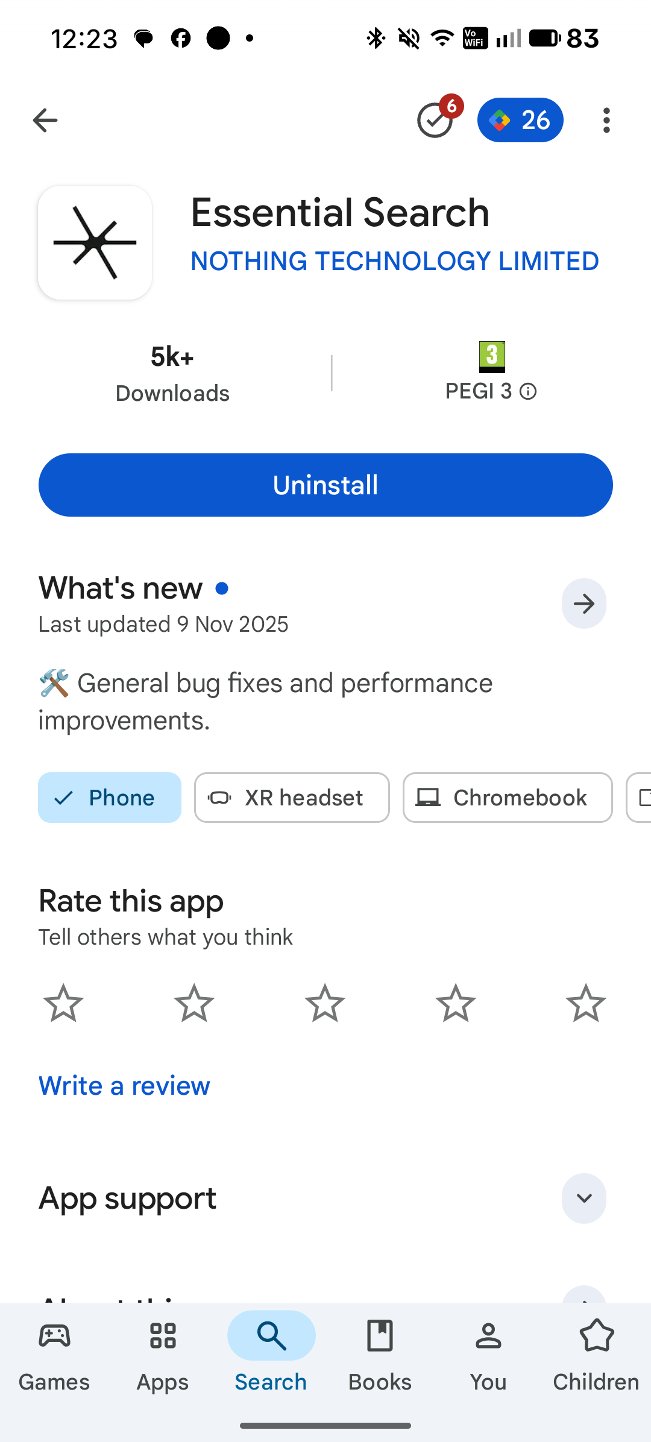Select the XR headset chip
Viewport: 651px width, 1442px height.
(x=292, y=798)
